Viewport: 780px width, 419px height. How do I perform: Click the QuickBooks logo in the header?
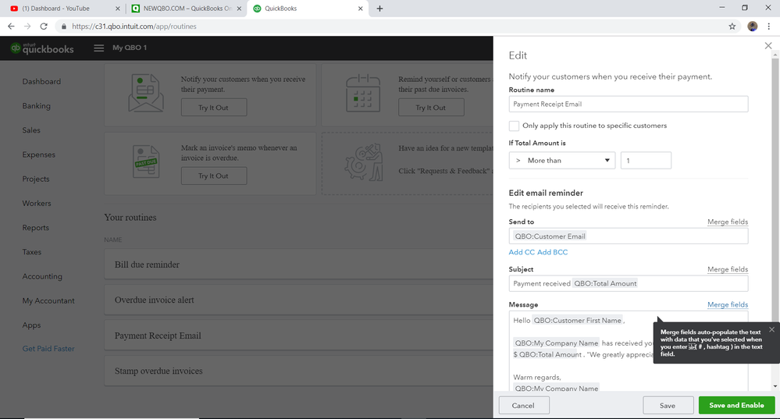tap(43, 48)
